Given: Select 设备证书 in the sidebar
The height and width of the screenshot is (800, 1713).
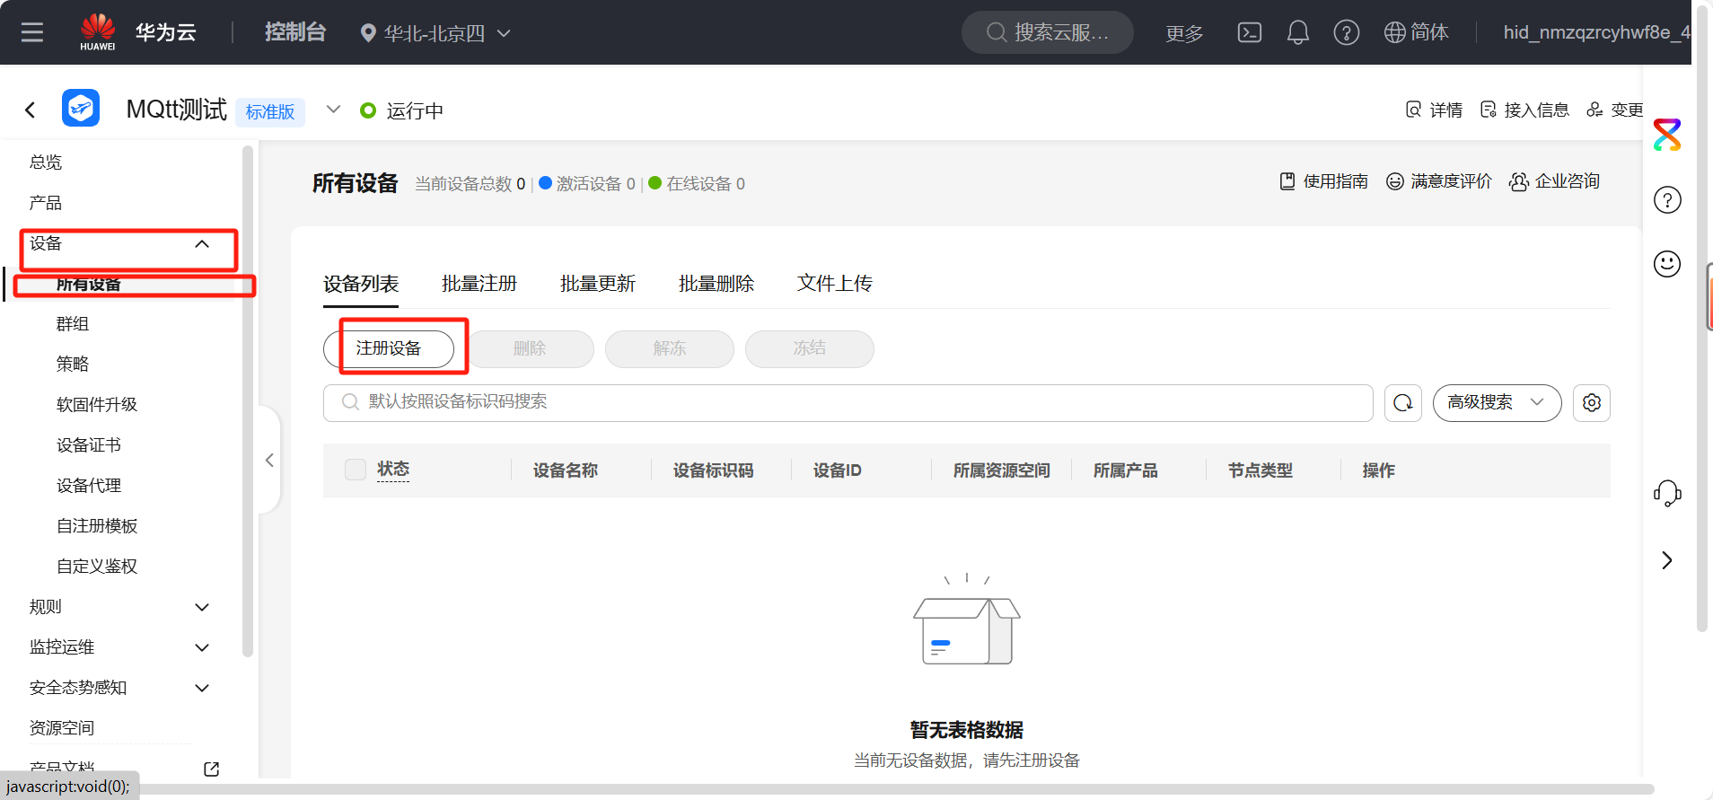Looking at the screenshot, I should (x=88, y=445).
